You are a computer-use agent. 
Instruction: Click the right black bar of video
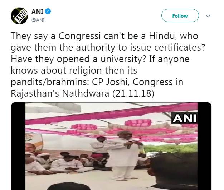pos(204,146)
